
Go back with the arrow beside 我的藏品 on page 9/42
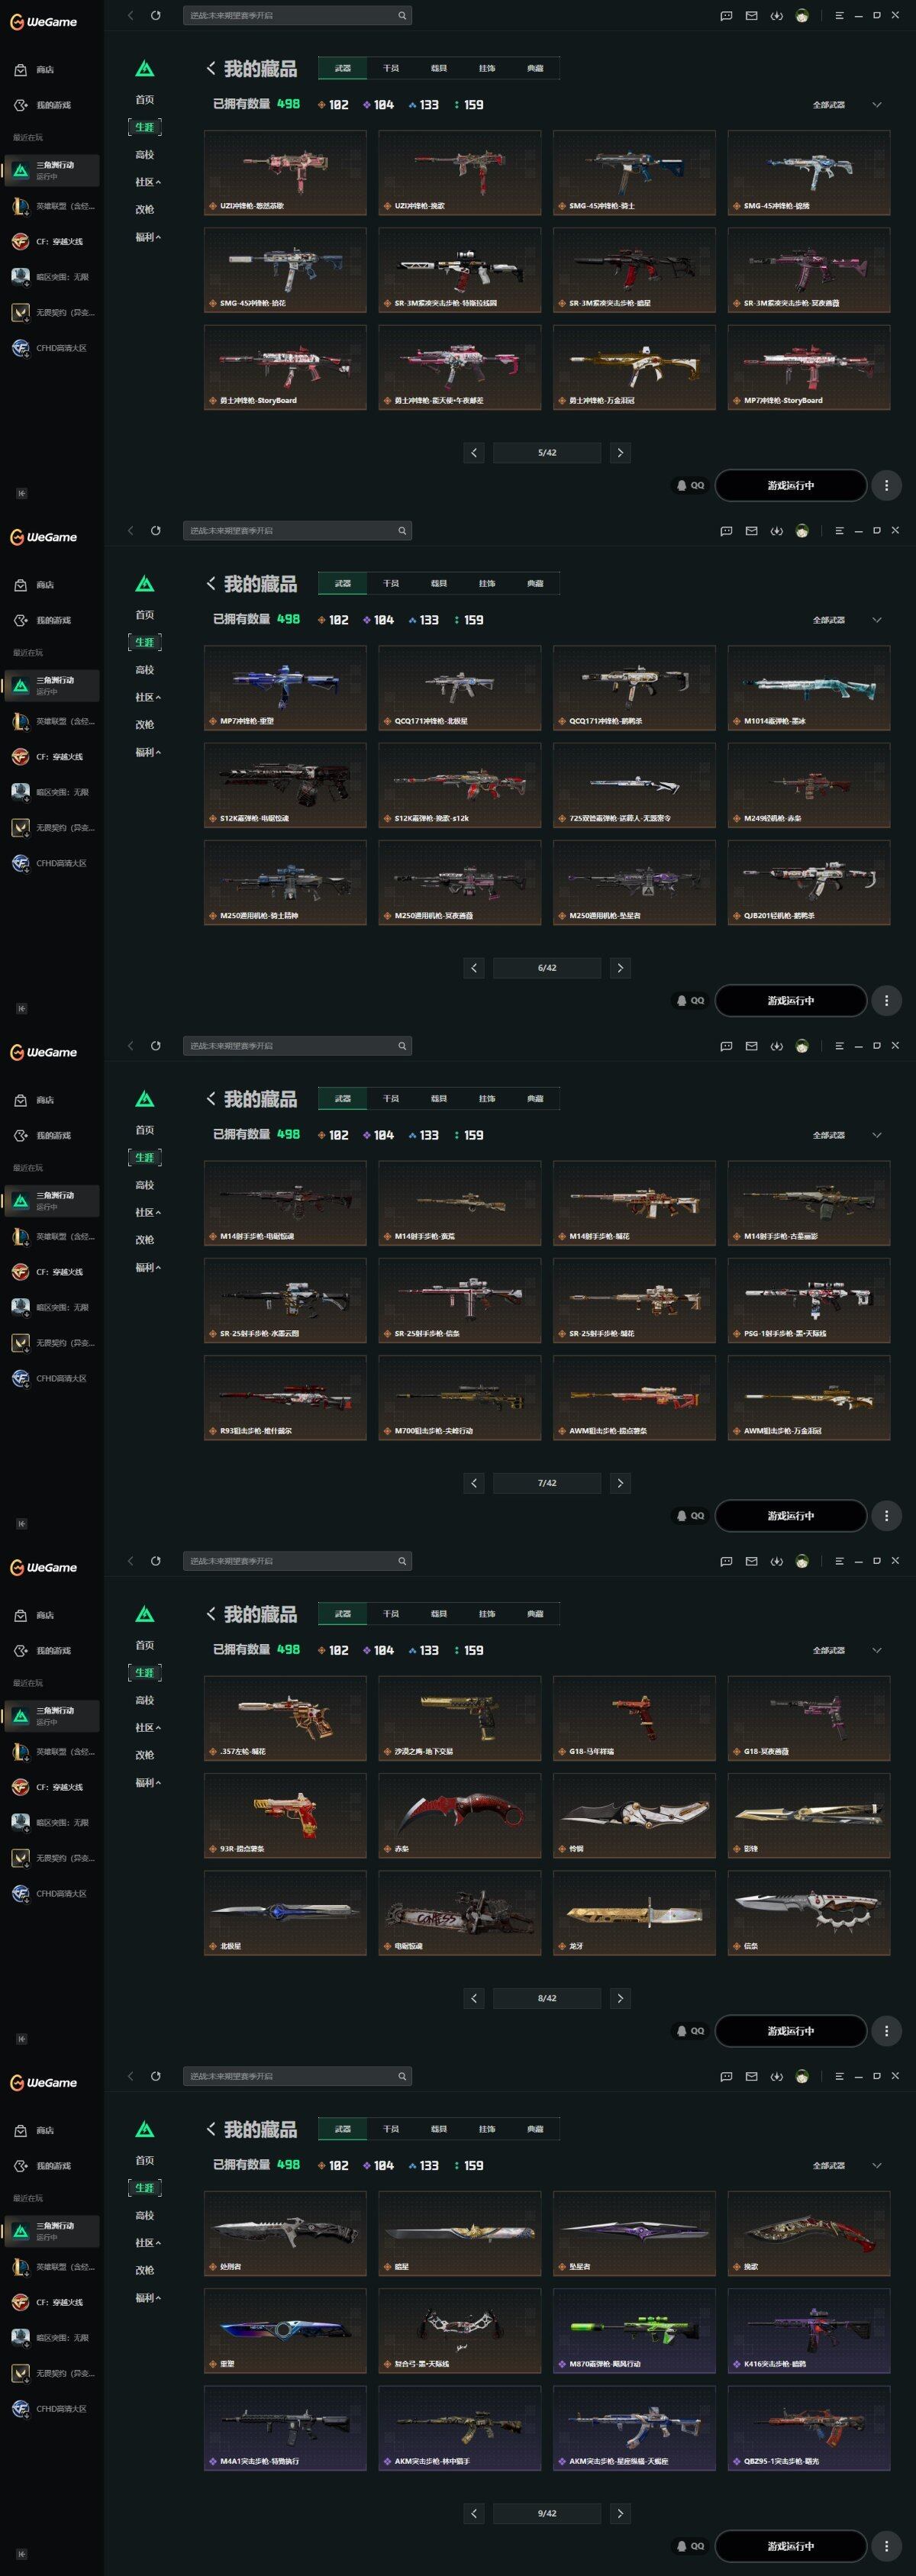click(x=211, y=2129)
